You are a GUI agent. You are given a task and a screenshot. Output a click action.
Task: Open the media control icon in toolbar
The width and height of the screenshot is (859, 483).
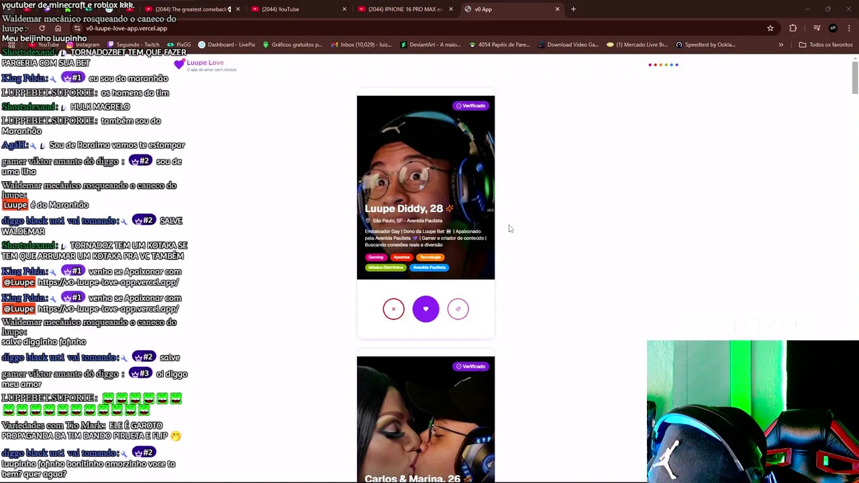[817, 28]
